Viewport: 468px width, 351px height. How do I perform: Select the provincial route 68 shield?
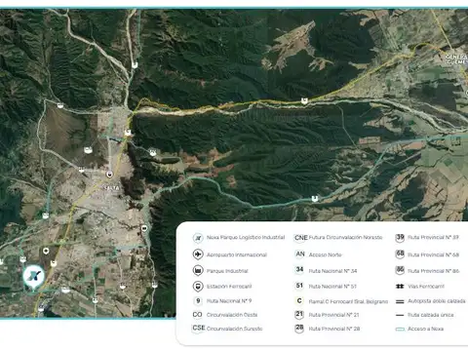pos(400,253)
